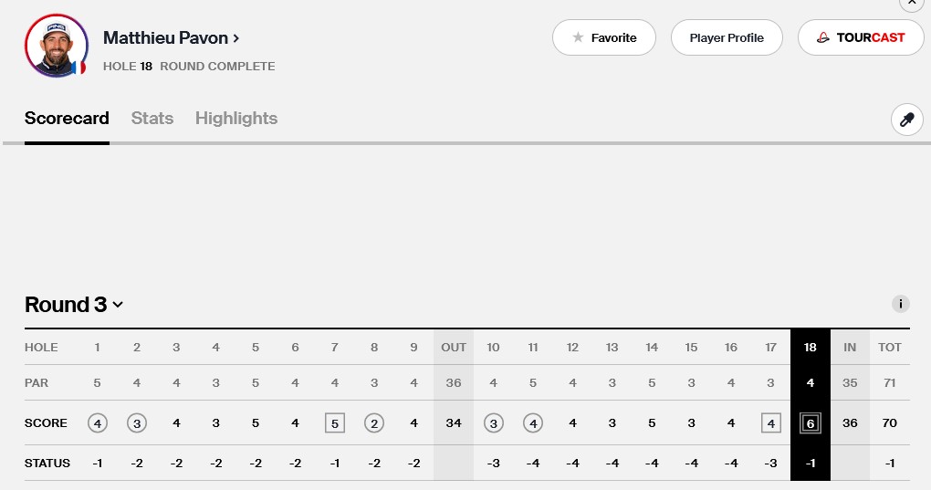Click the squared bogey score on hole 7

334,423
